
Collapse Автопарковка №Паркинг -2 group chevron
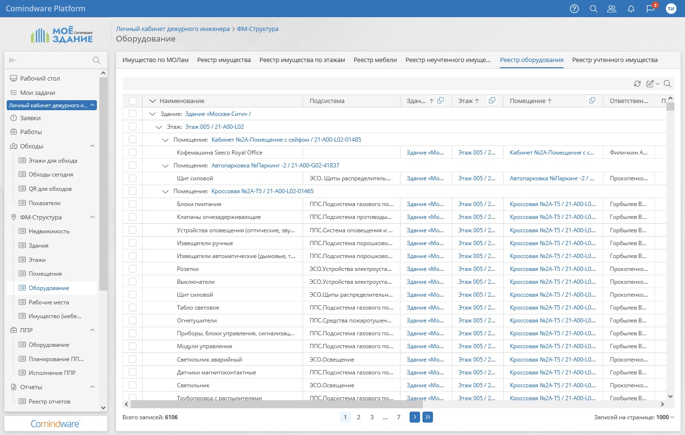165,166
